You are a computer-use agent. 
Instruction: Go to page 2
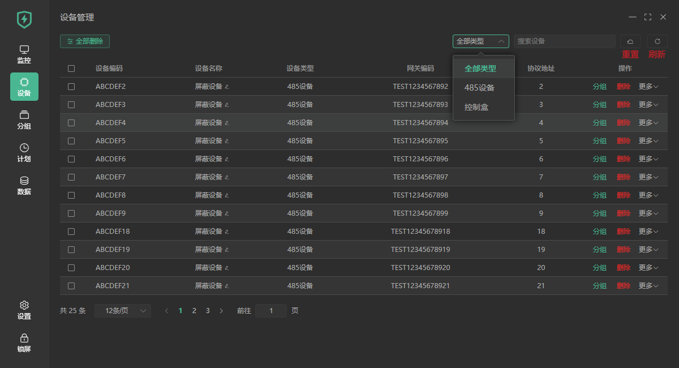[x=194, y=311]
